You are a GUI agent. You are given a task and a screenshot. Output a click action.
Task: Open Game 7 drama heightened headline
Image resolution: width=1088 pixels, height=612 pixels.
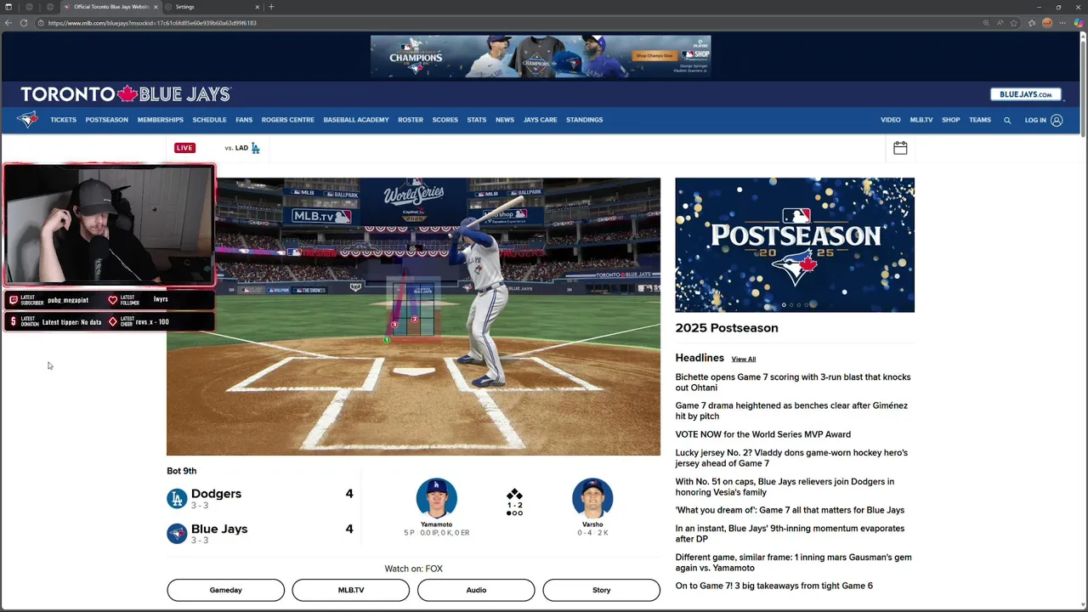click(x=791, y=411)
